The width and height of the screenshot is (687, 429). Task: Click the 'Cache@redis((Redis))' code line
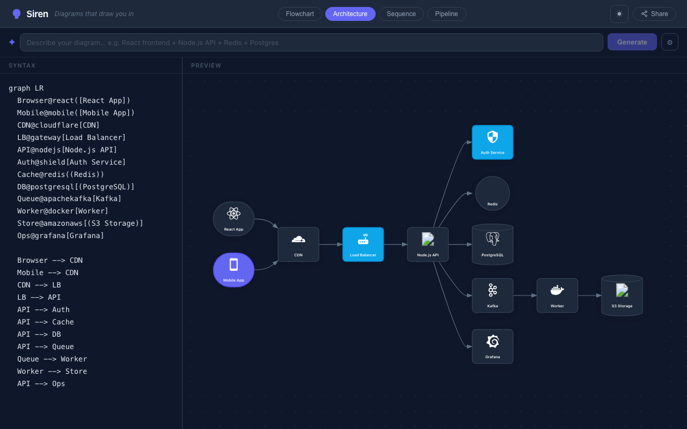point(61,174)
